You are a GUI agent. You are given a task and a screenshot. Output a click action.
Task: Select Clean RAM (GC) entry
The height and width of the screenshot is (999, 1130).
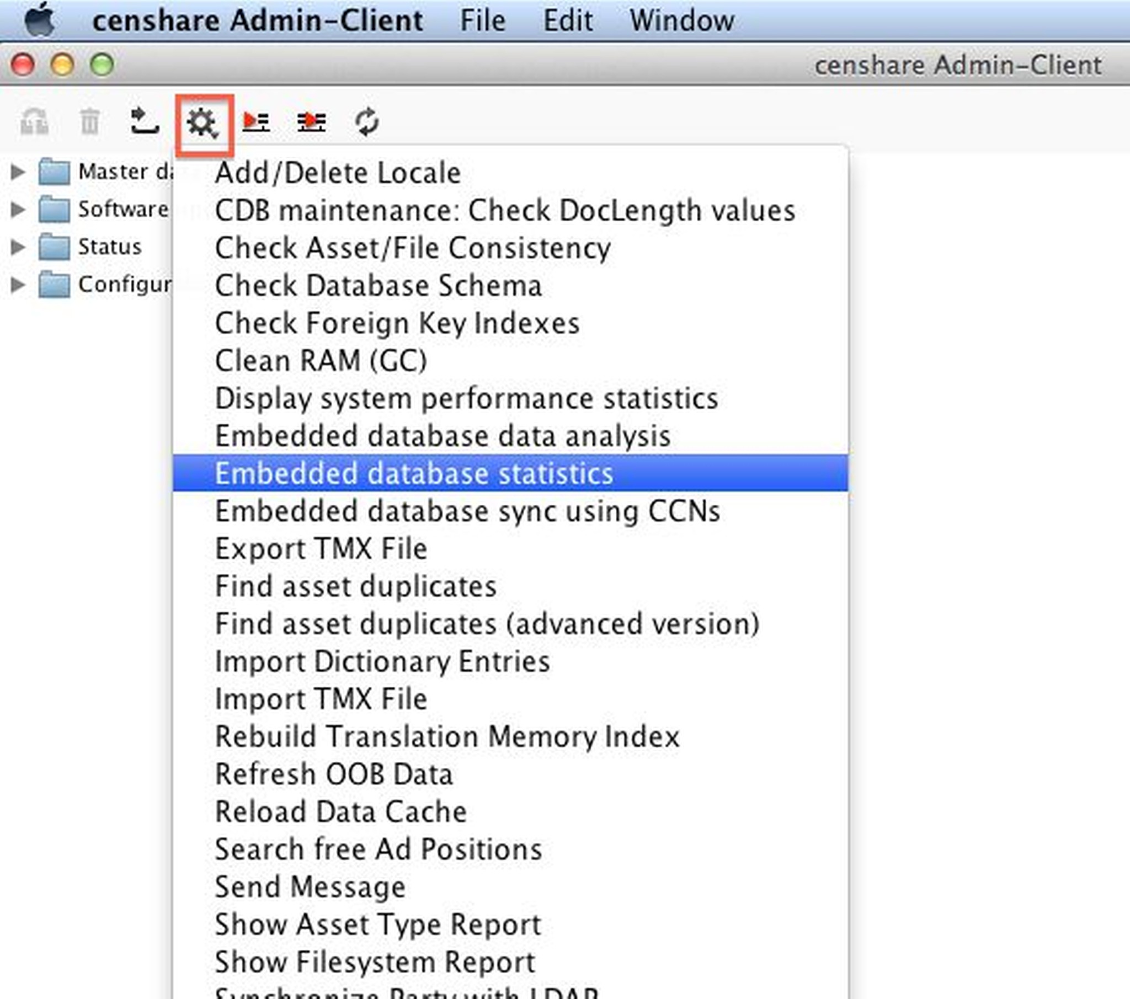(x=321, y=361)
